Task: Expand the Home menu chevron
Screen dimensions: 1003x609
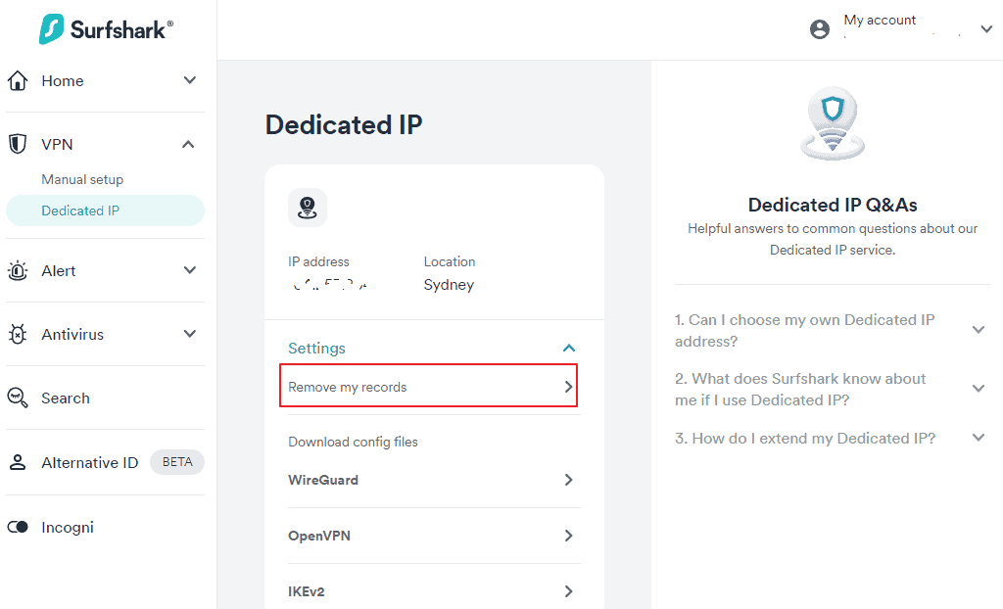Action: click(x=189, y=80)
